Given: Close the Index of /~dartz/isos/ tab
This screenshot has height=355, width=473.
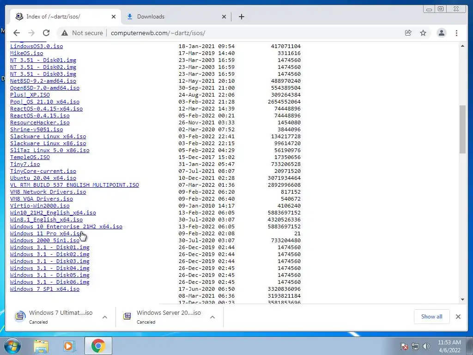Looking at the screenshot, I should coord(114,17).
